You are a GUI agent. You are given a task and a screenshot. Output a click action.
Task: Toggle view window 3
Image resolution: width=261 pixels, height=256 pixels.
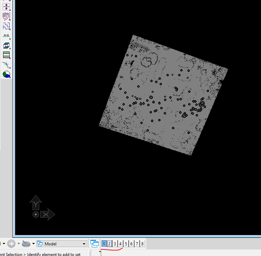[115, 244]
